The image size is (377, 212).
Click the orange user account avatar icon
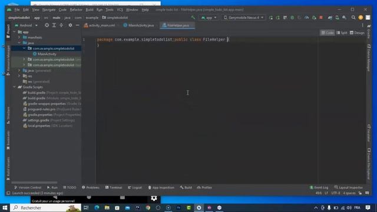[x=361, y=18]
